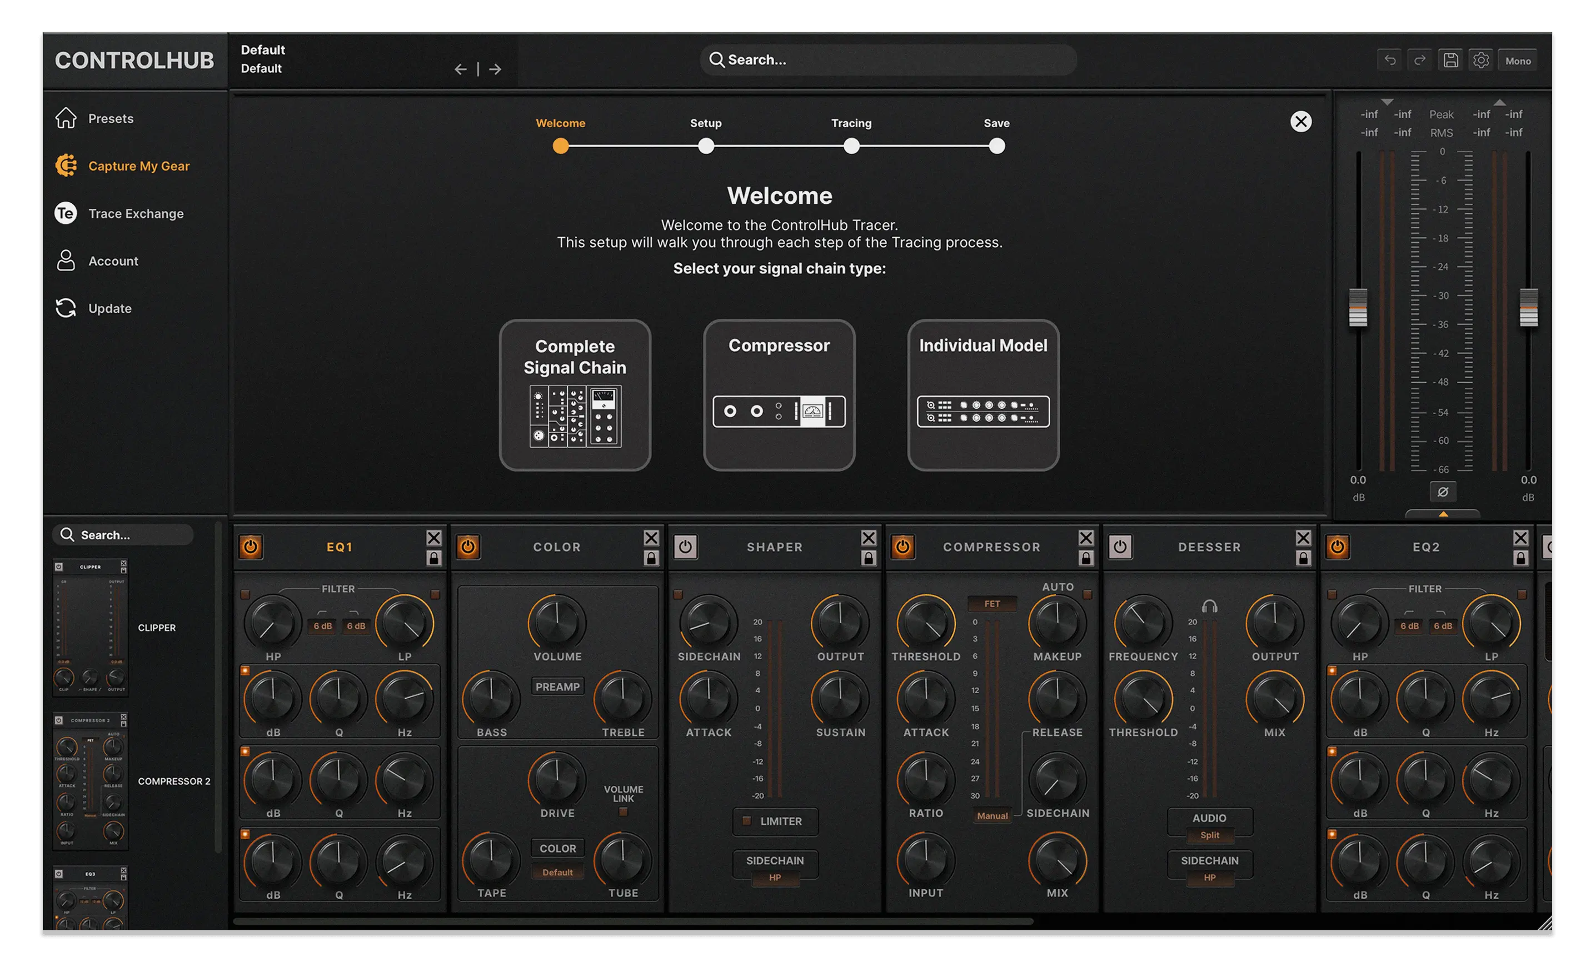Lock the COLOR module
The image size is (1596, 972).
point(651,558)
